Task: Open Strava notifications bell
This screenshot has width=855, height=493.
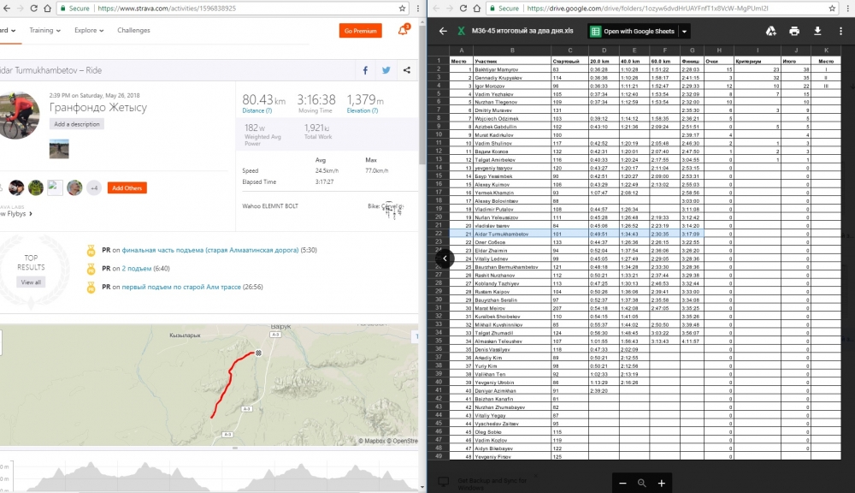Action: (403, 31)
